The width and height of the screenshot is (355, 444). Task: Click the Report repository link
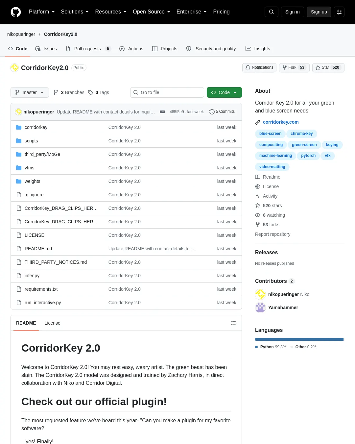pyautogui.click(x=272, y=234)
